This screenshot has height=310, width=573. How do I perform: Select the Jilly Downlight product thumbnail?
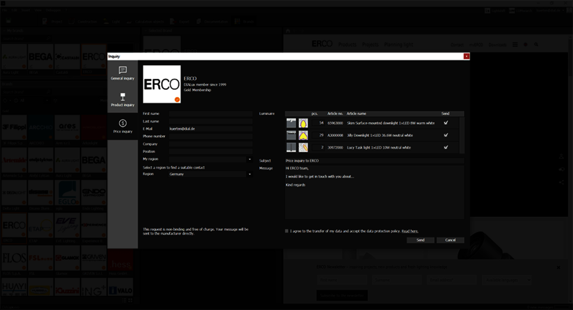tap(291, 135)
